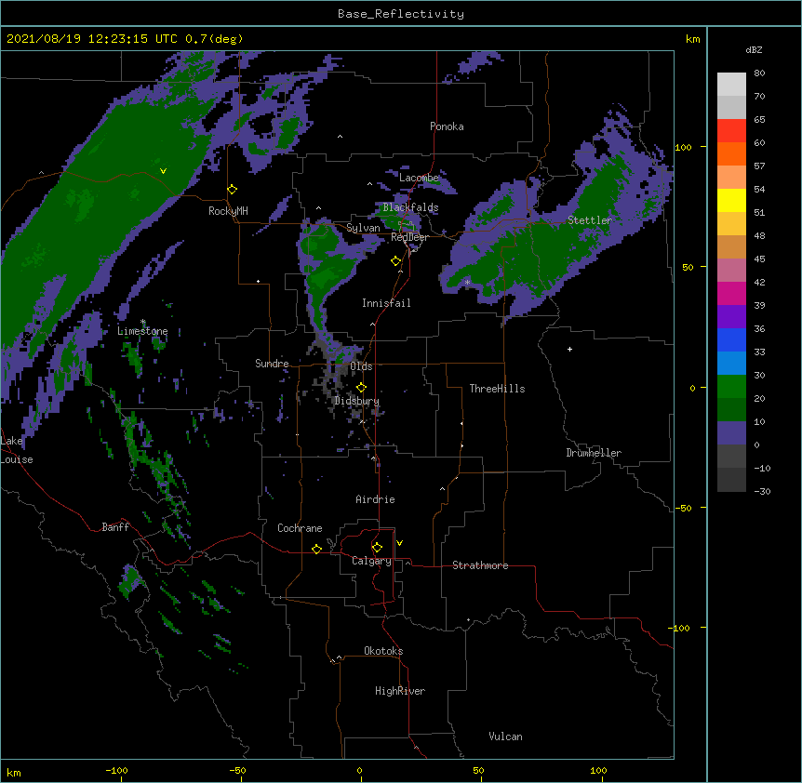Screen dimensions: 802x783
Task: Click the Vulcan label
Action: tap(505, 737)
